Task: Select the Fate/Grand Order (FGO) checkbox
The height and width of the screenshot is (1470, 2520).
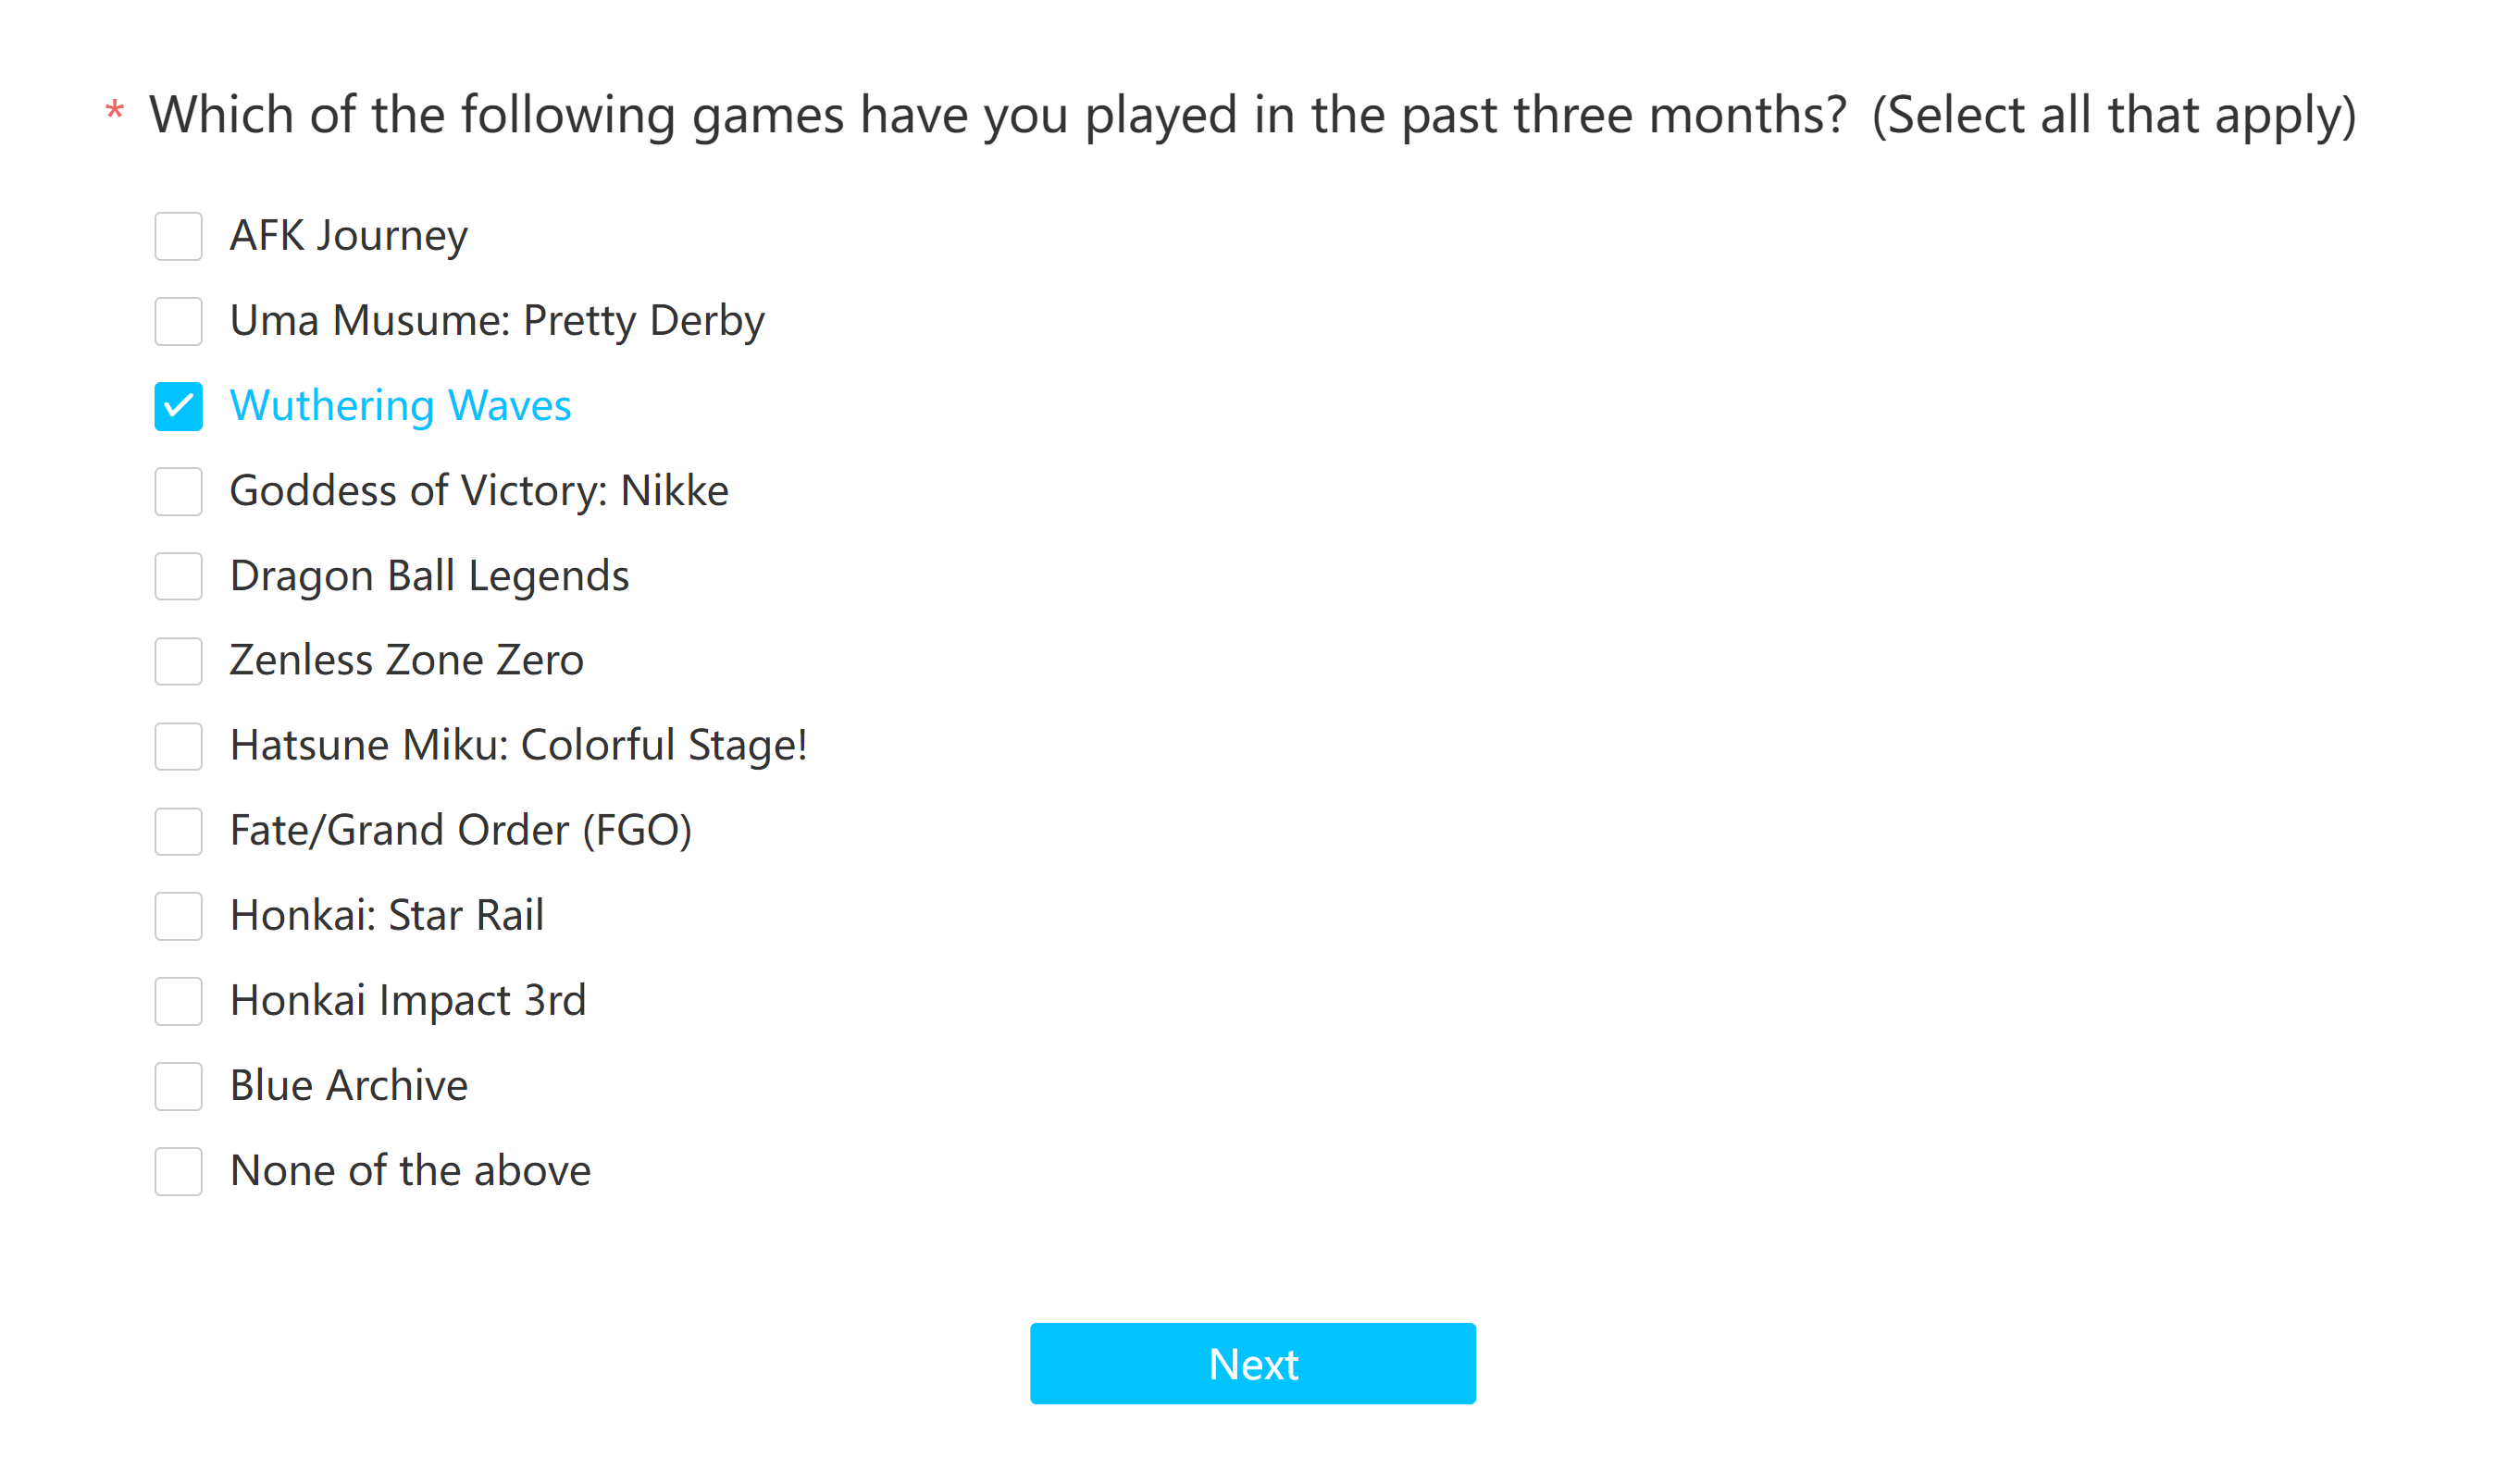Action: point(178,831)
